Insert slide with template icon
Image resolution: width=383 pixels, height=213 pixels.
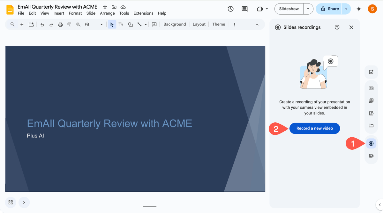pyautogui.click(x=31, y=24)
